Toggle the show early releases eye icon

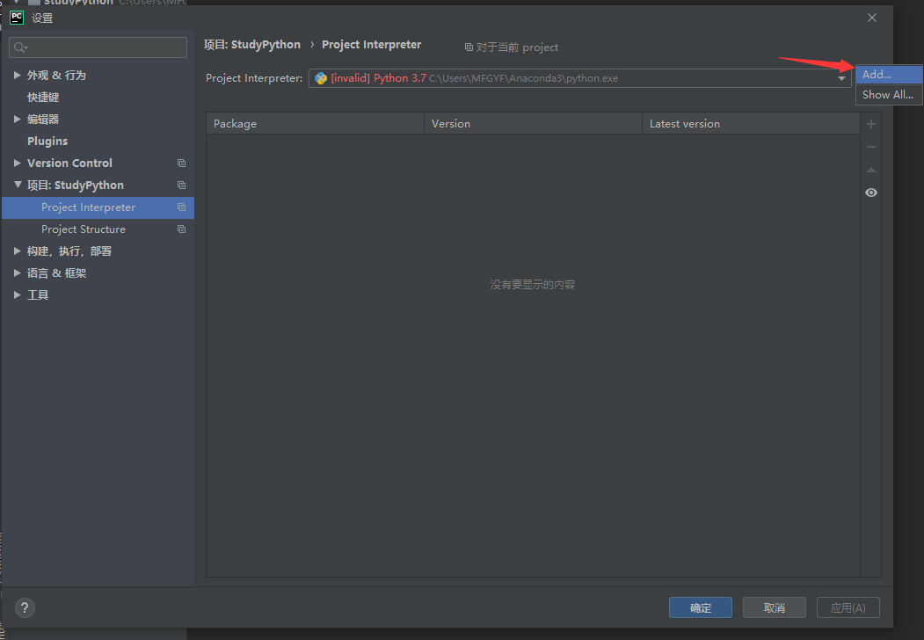pyautogui.click(x=871, y=193)
